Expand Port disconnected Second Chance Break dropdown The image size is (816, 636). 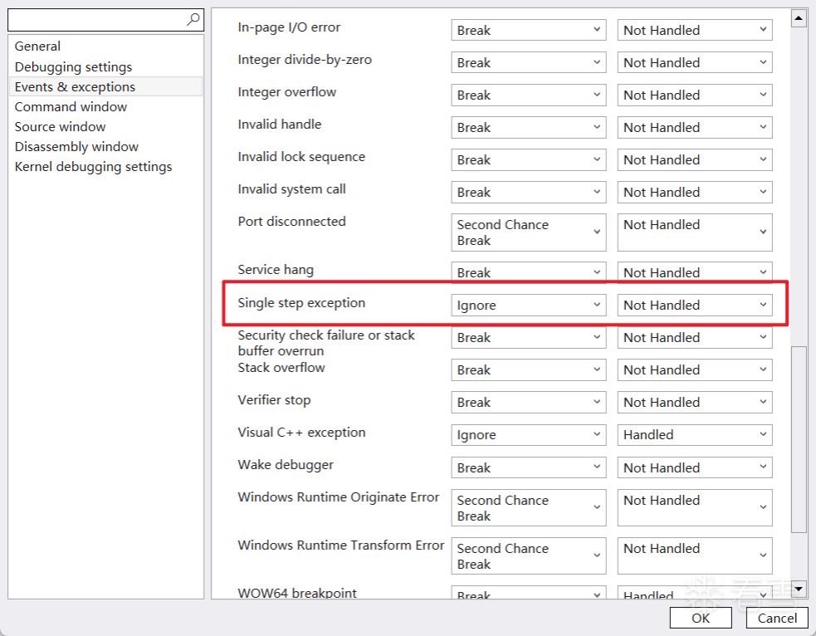click(529, 232)
